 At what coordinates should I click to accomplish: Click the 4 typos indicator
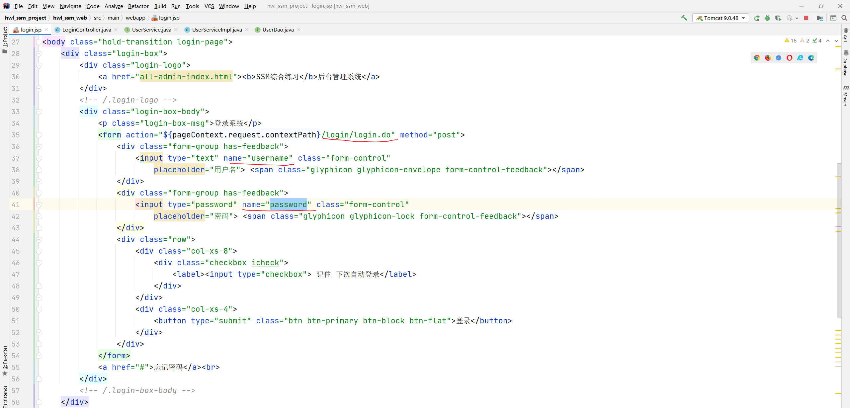[x=817, y=41]
